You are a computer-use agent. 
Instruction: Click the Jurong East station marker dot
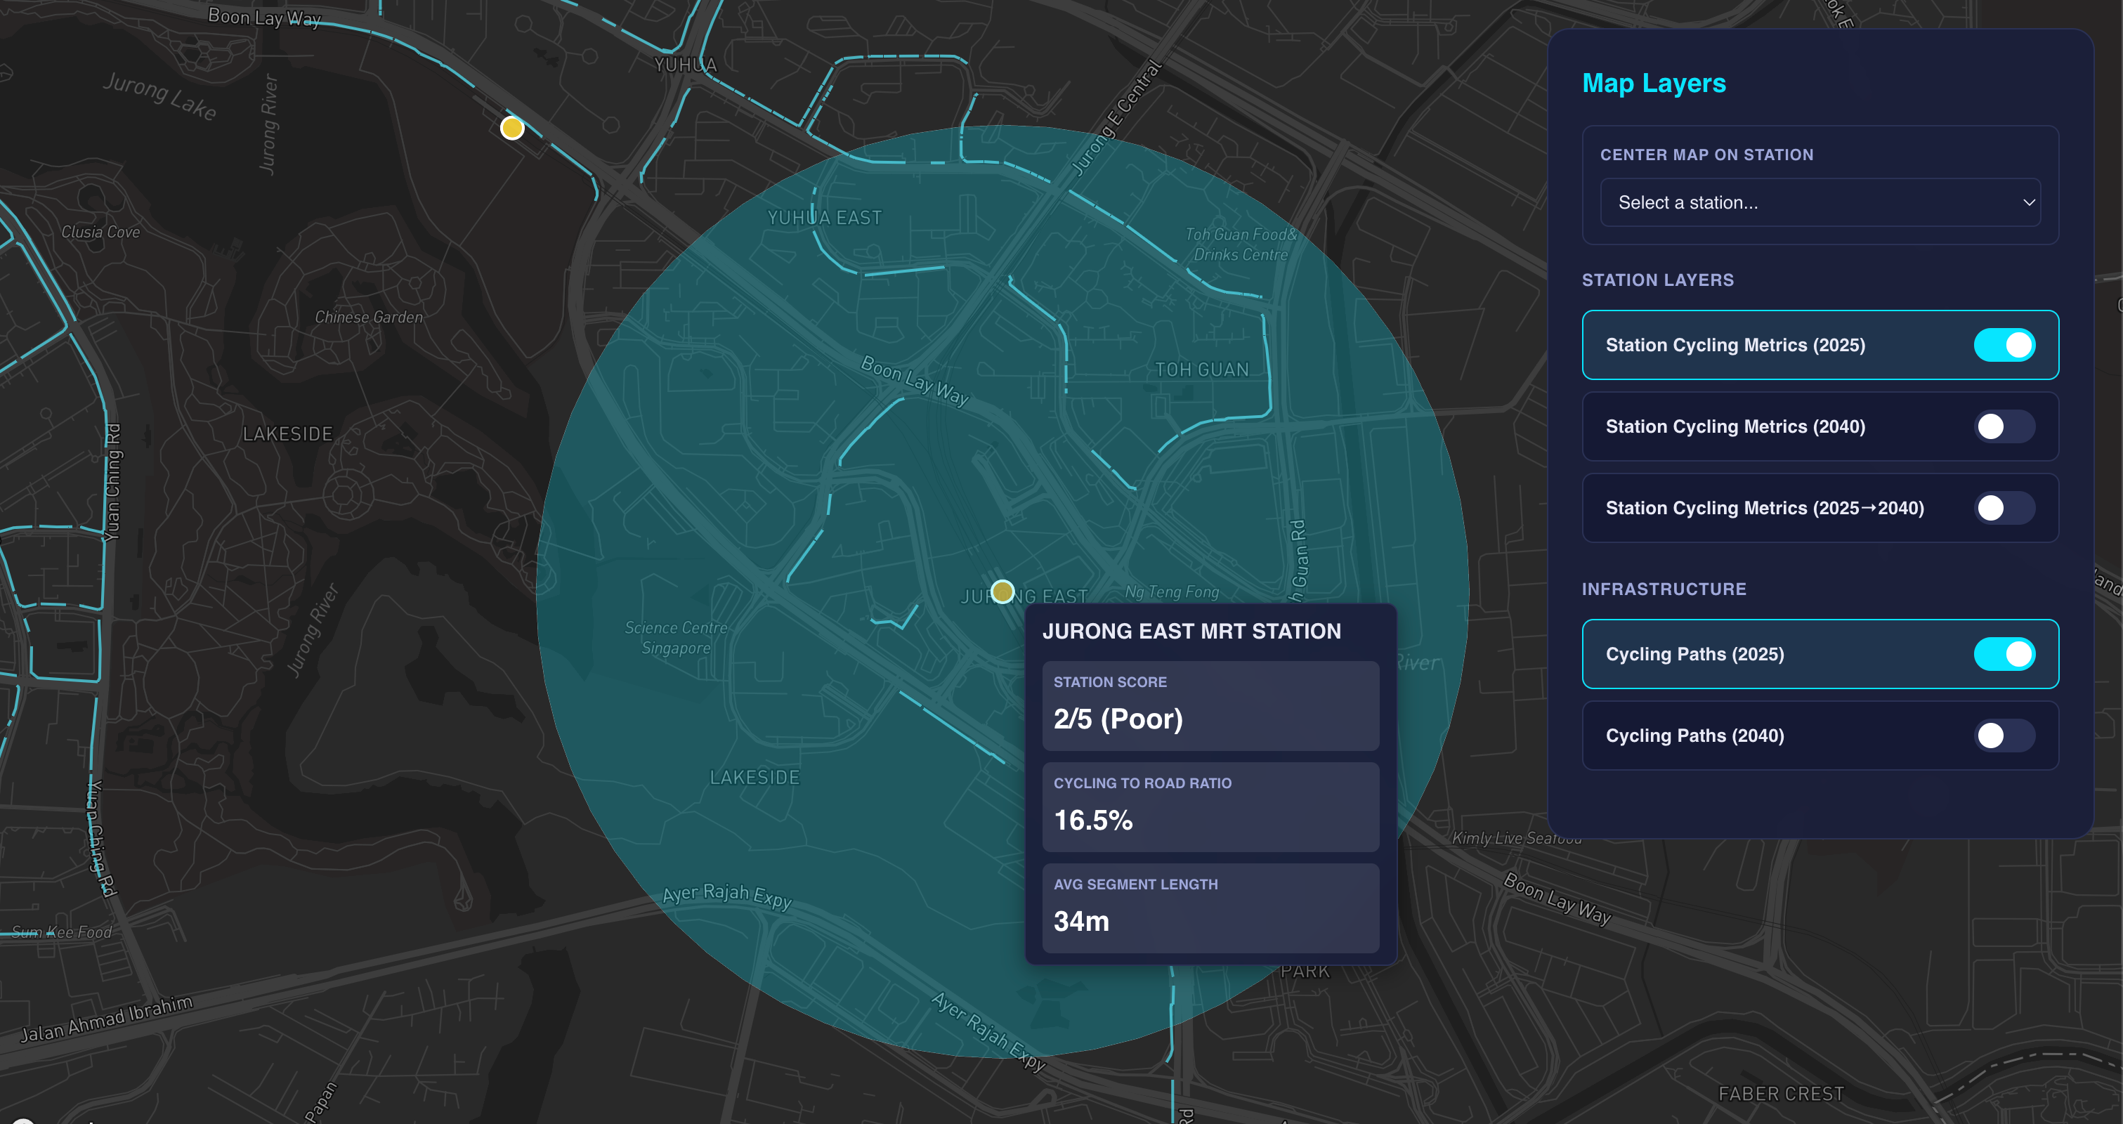[x=1002, y=592]
